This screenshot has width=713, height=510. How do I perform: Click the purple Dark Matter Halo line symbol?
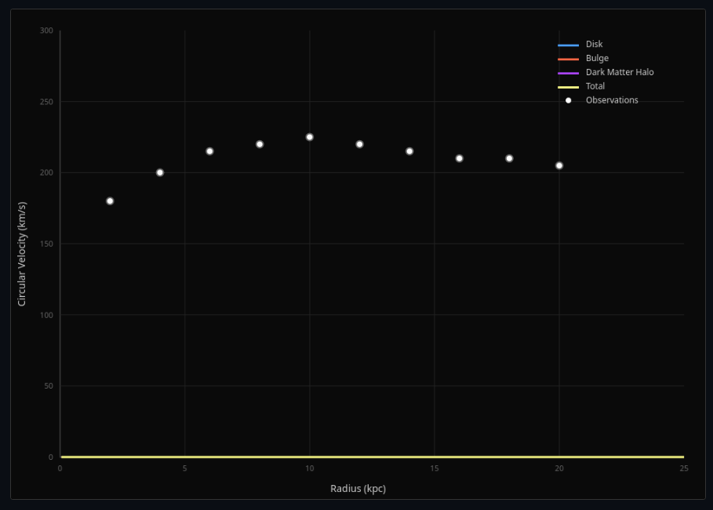[x=570, y=72]
